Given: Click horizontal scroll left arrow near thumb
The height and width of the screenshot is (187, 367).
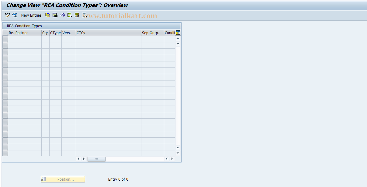Looking at the screenshot, I should pos(78,159).
